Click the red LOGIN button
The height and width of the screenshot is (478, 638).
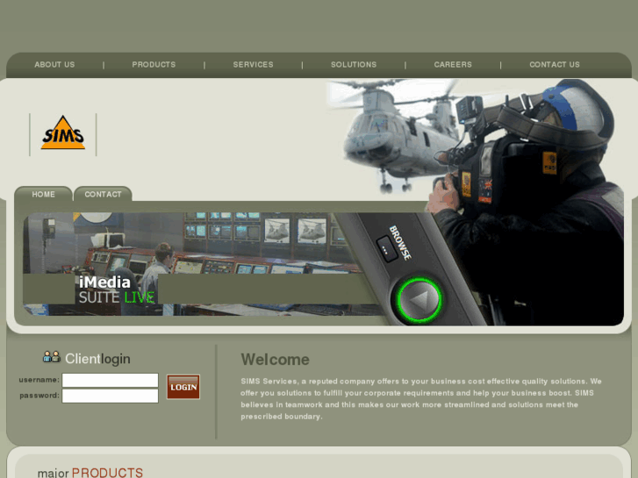[x=183, y=387]
